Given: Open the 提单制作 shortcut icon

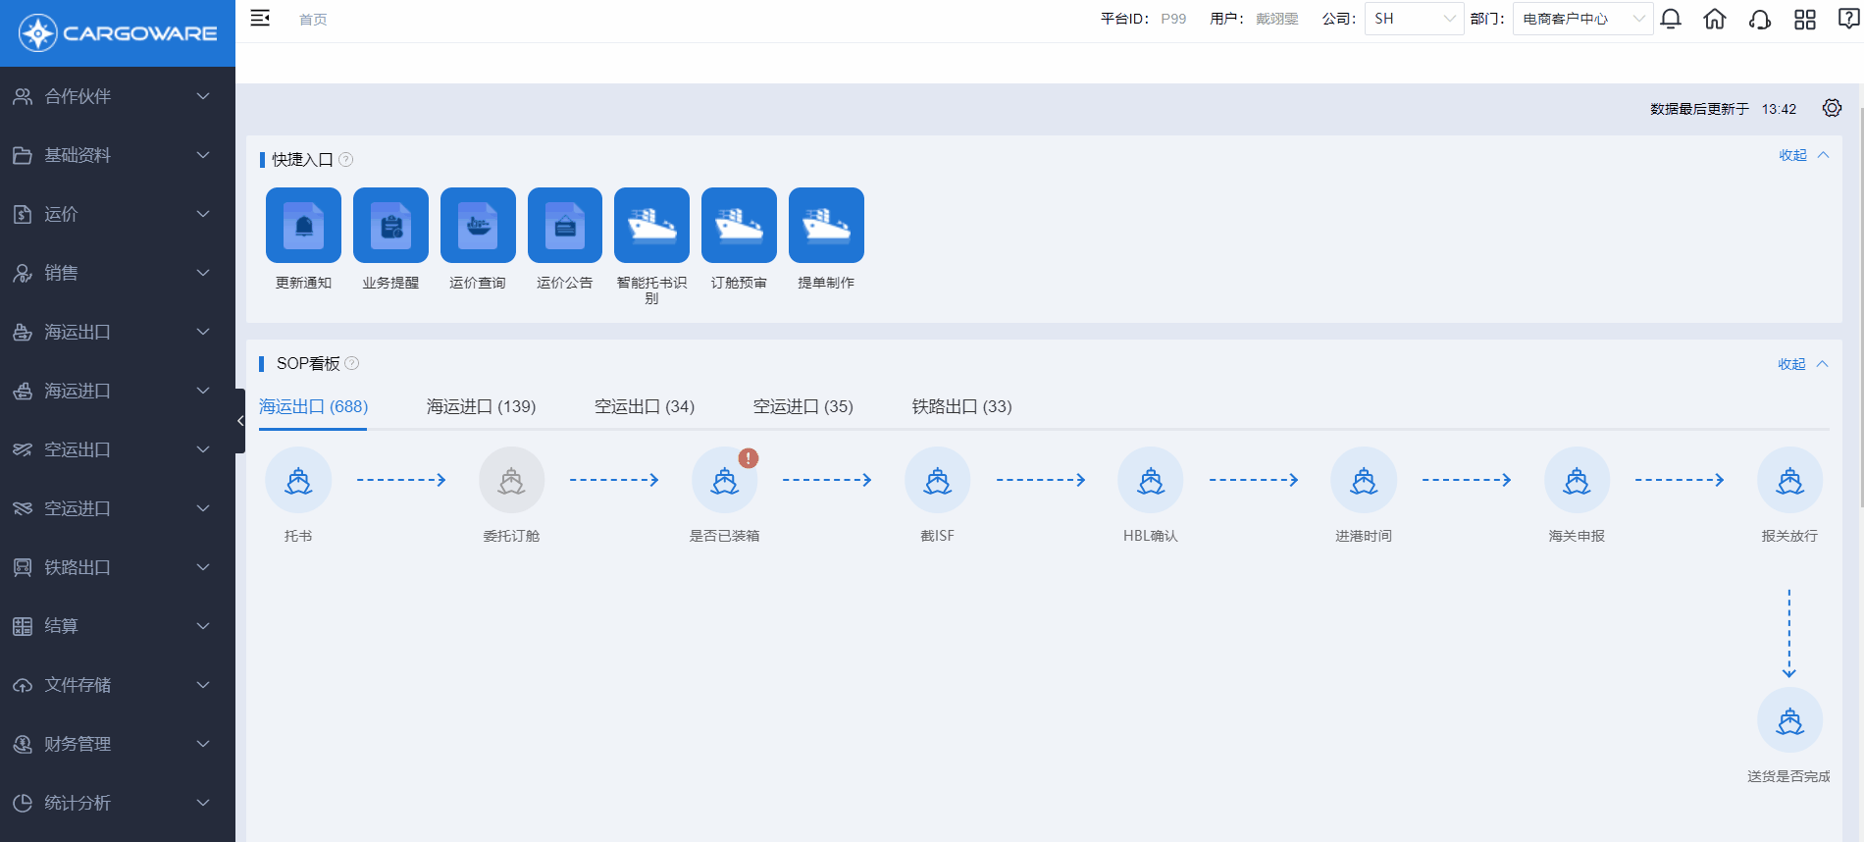Looking at the screenshot, I should point(826,225).
